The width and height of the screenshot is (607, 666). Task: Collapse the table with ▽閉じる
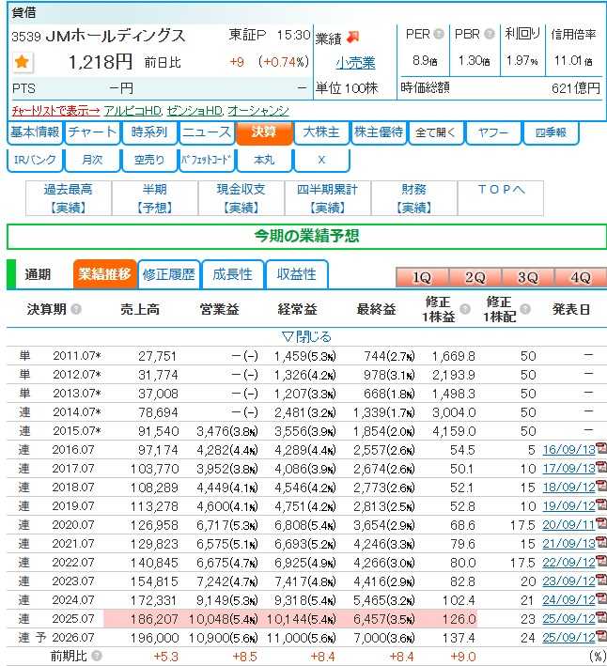[x=306, y=337]
